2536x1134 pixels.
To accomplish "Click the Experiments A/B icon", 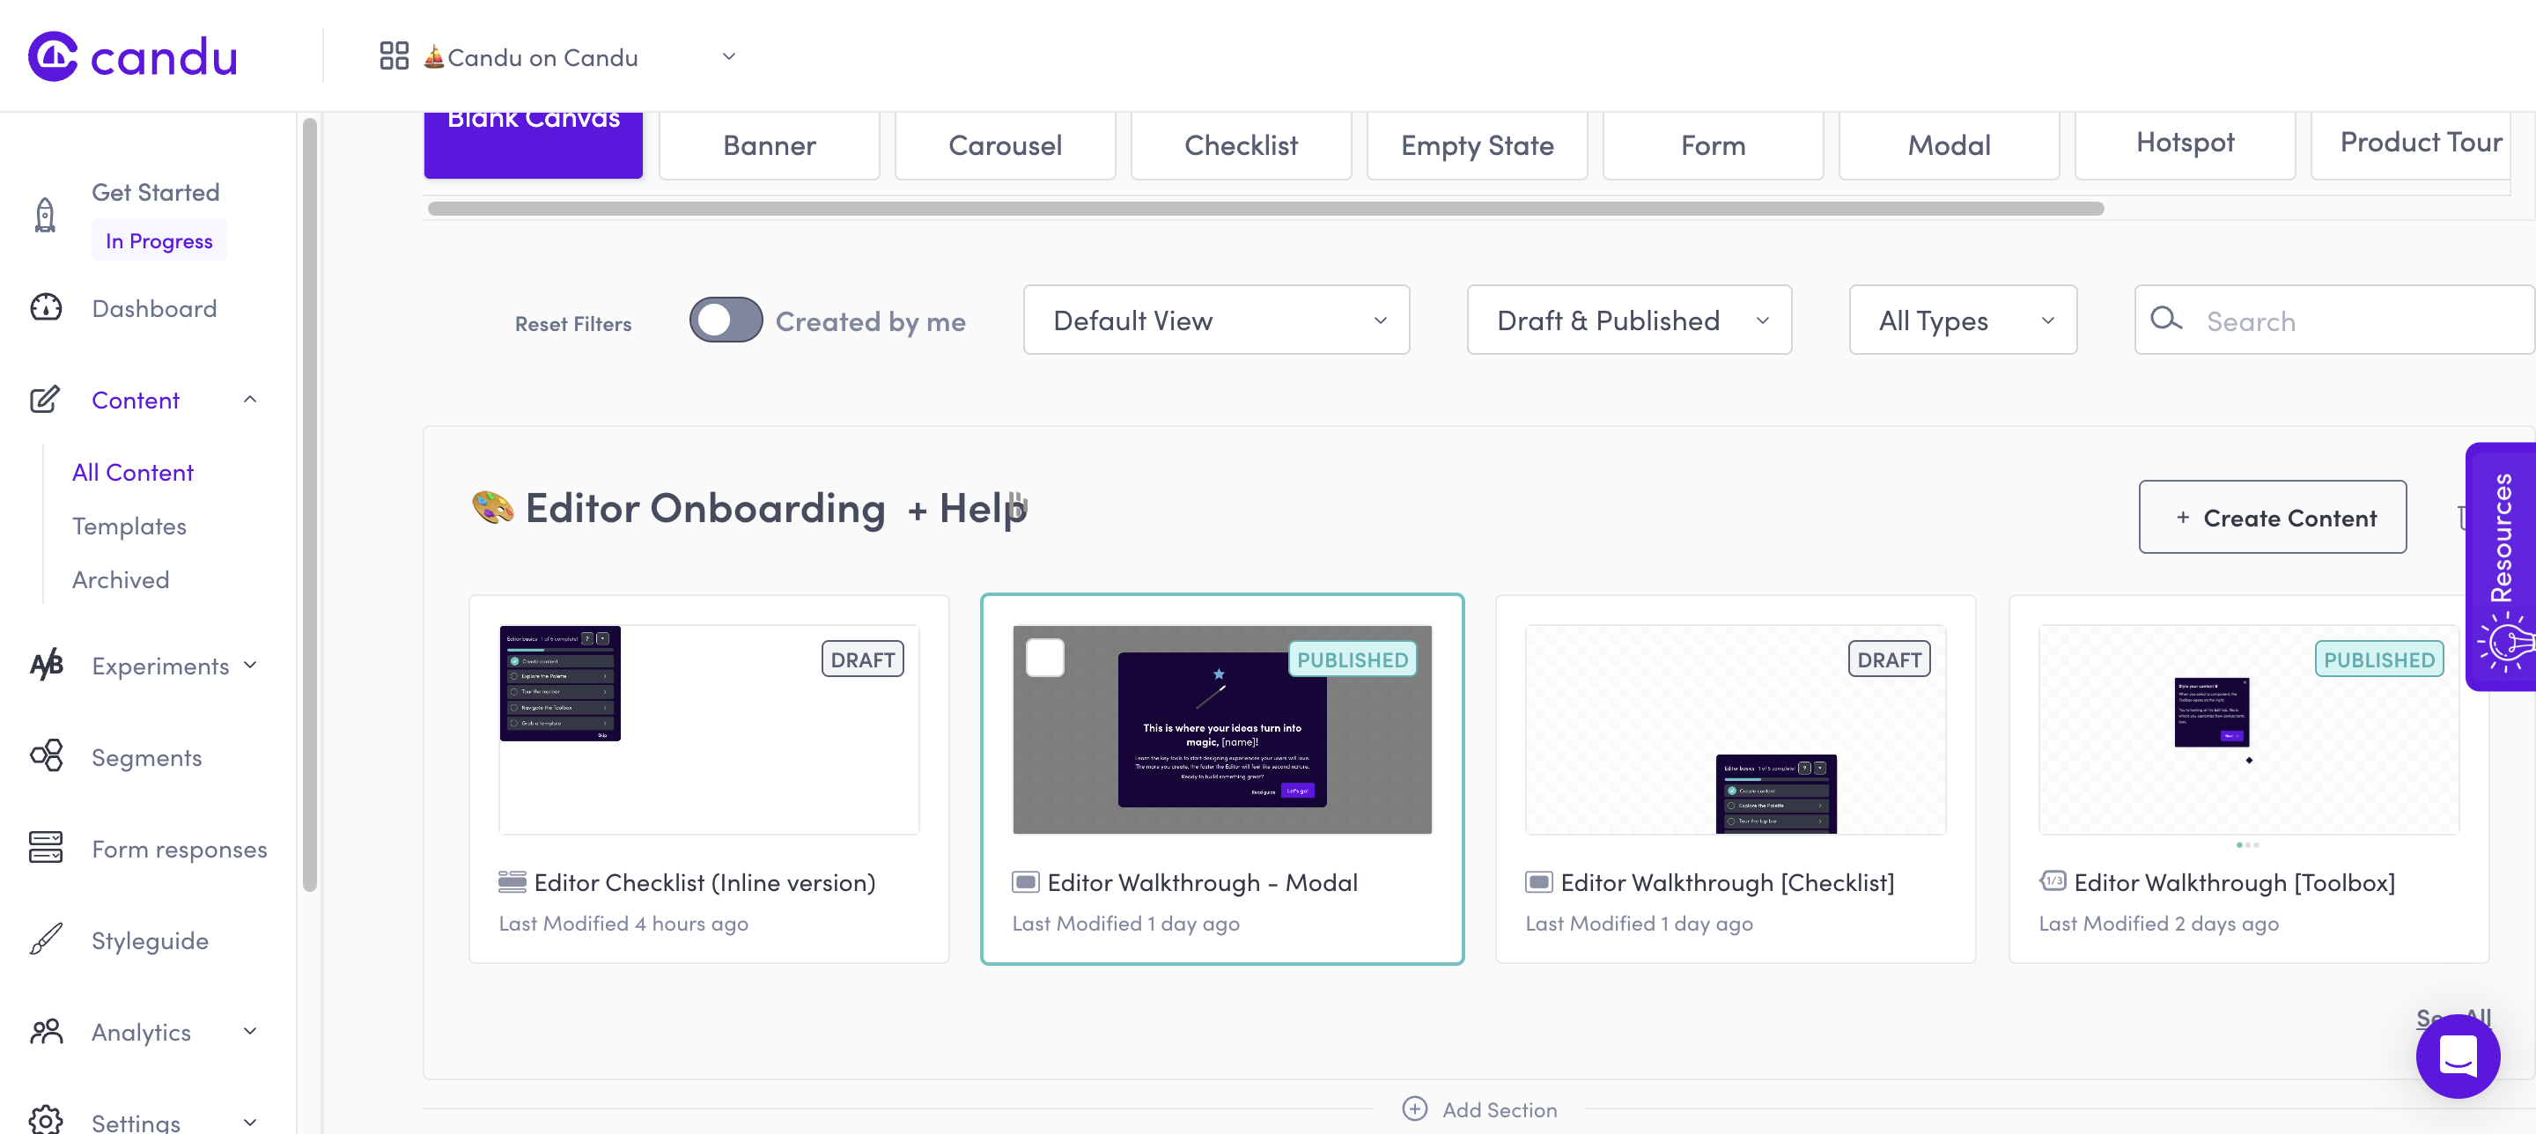I will point(45,666).
